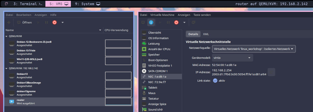
Task: Select Leistung in the hardware list
Action: (161, 44)
